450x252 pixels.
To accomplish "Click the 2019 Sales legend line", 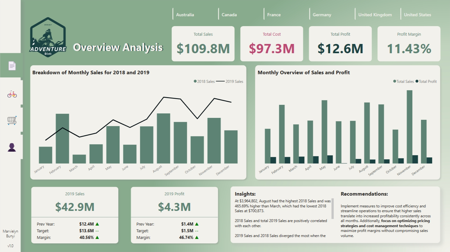I will 220,82.
